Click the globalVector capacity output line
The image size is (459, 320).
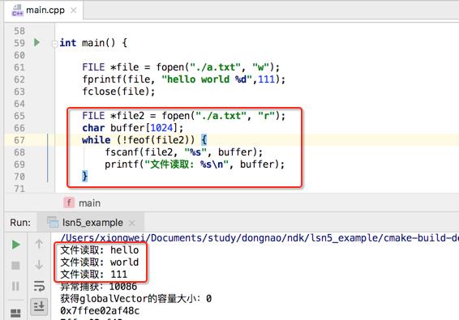pyautogui.click(x=135, y=299)
